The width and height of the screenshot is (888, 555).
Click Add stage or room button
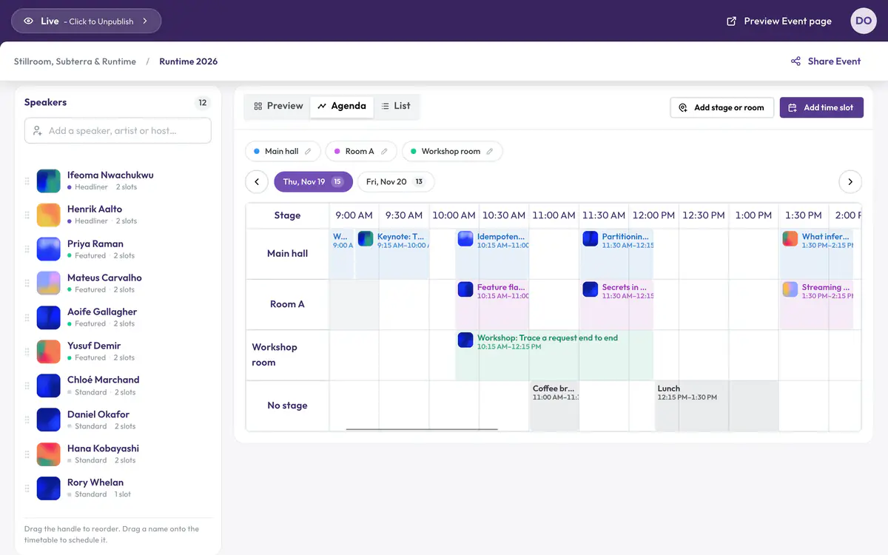(x=721, y=107)
